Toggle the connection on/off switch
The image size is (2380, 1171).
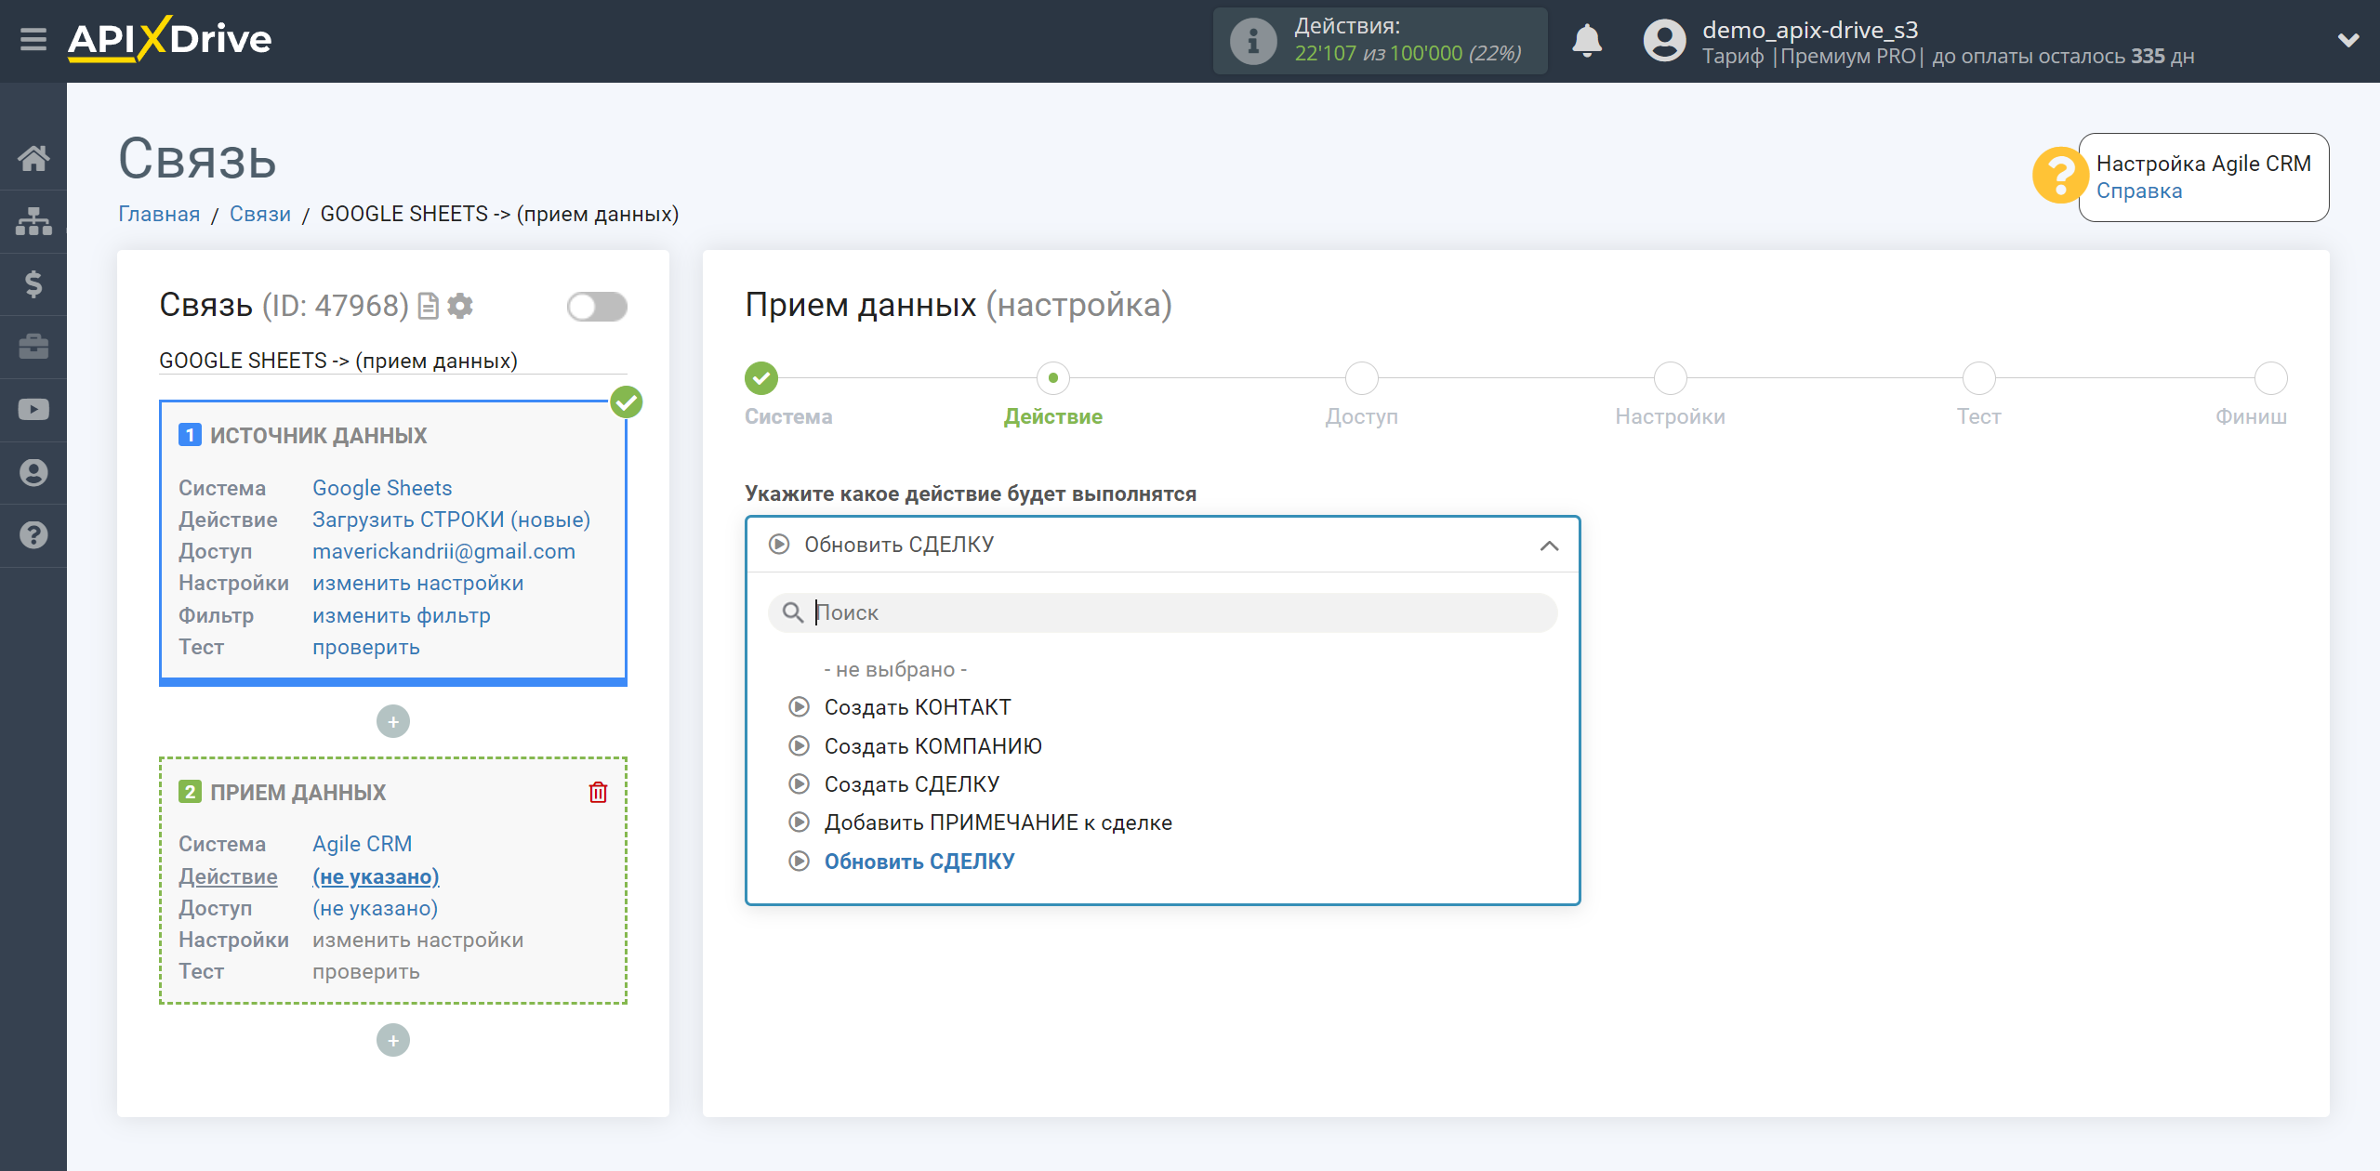[597, 307]
